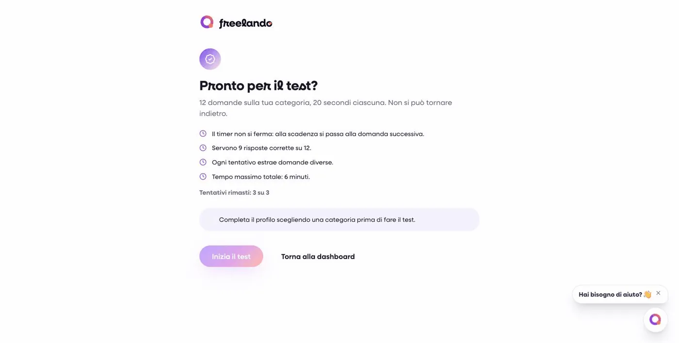Click the Tentativi rimasti 3 su 3 text
The image size is (679, 343).
pos(234,193)
